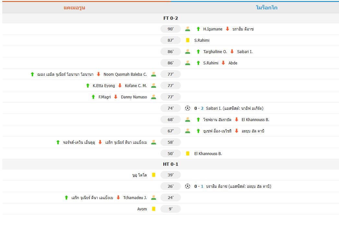Image resolution: width=339 pixels, height=225 pixels.
Task: Click the HT 0-1 score header
Action: coord(170,164)
